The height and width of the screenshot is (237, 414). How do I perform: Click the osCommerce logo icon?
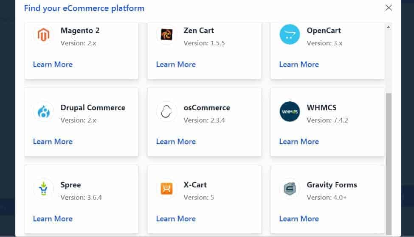click(x=166, y=112)
